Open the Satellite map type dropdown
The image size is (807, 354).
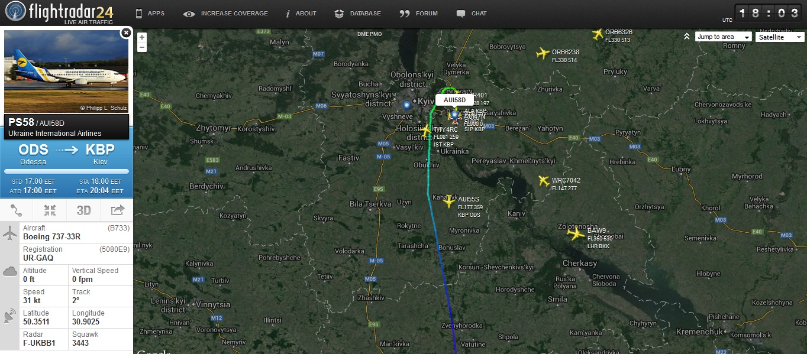780,37
